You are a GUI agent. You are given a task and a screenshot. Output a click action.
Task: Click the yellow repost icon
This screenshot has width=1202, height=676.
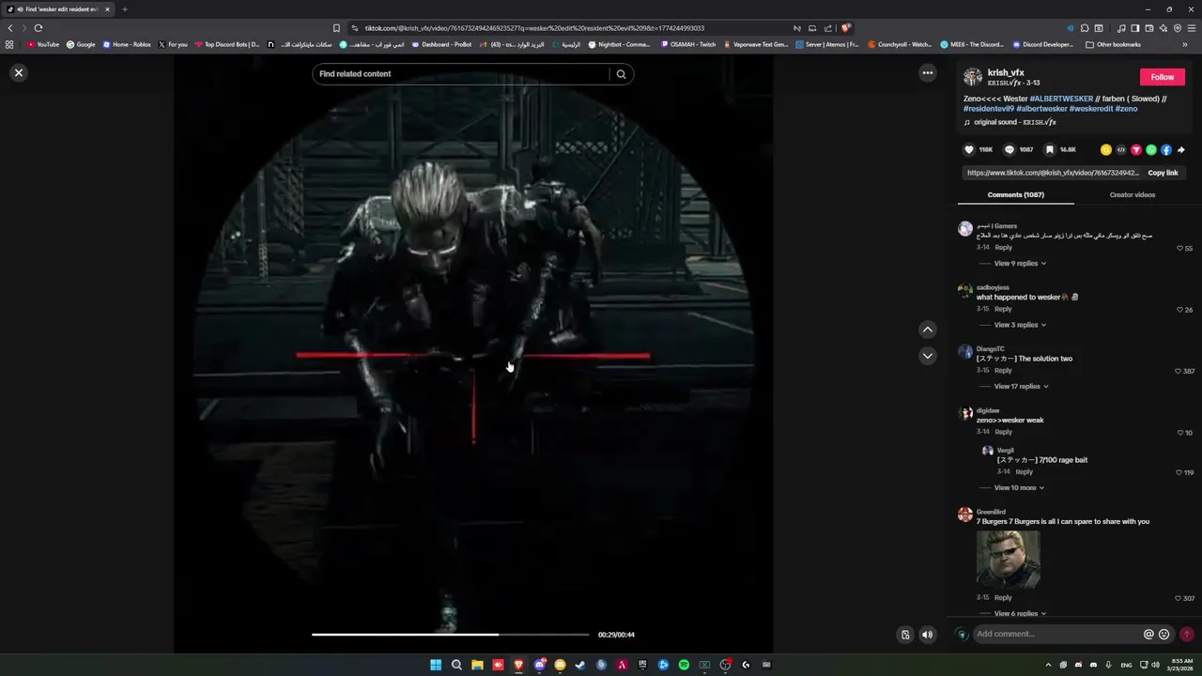(1106, 149)
